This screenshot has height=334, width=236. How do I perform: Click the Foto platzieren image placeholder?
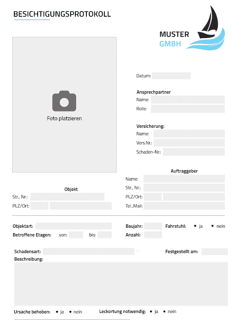[64, 105]
